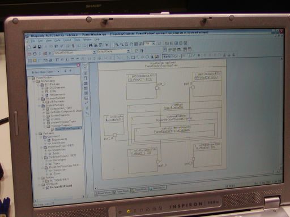Screen dimensions: 290x217
Task: Open the Tools menu
Action: (77, 40)
